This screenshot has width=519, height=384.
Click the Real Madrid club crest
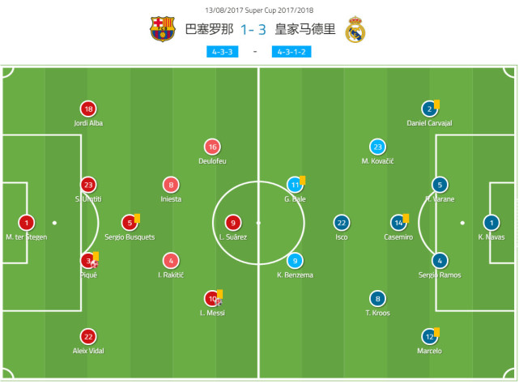[355, 30]
